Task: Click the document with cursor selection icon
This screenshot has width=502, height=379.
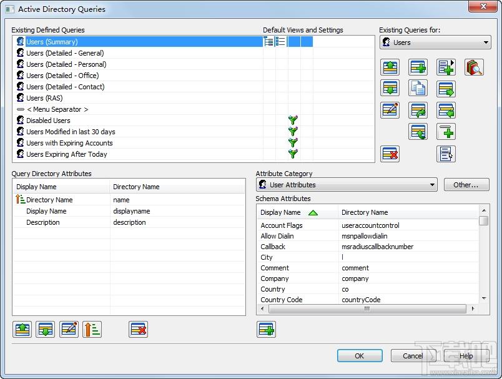Action: pyautogui.click(x=446, y=154)
